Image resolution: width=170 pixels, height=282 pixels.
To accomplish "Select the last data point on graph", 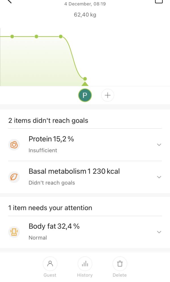I will pos(85,79).
